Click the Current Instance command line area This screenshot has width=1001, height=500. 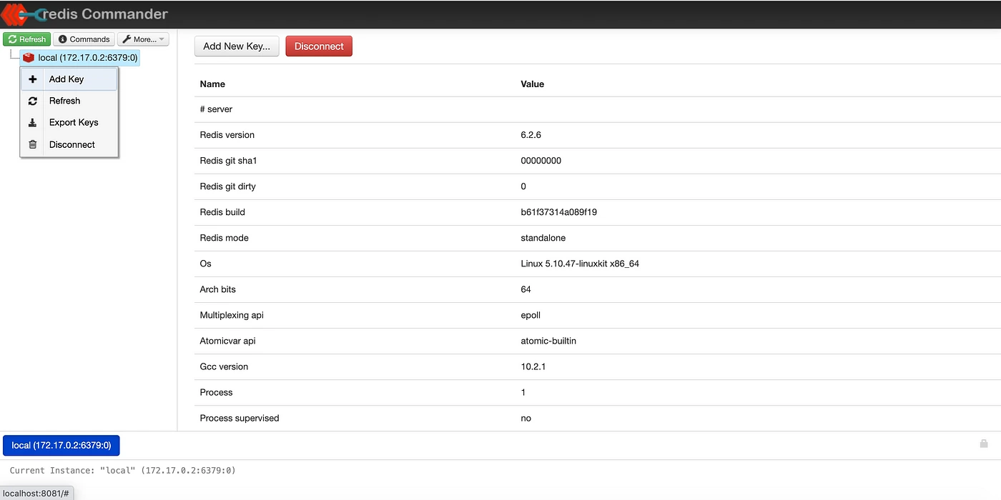pyautogui.click(x=286, y=470)
